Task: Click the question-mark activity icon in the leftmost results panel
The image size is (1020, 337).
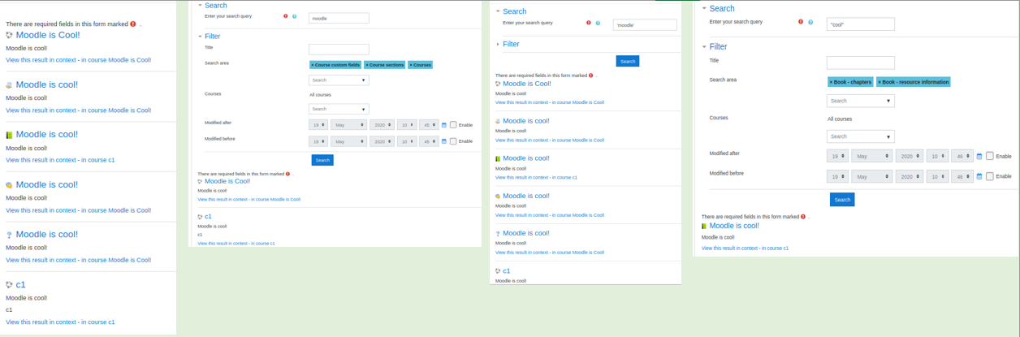Action: 10,235
